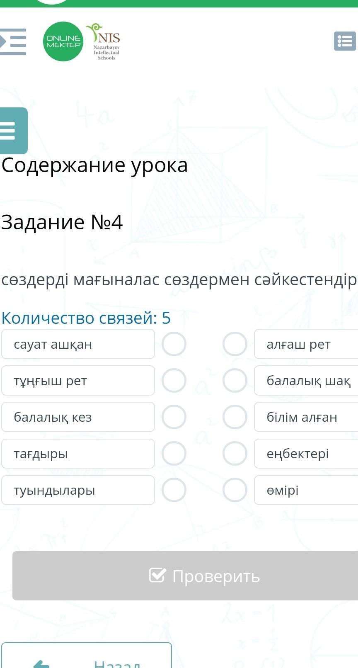The height and width of the screenshot is (668, 358).
Task: Select the connector circle next to балалық кез
Action: tap(174, 417)
